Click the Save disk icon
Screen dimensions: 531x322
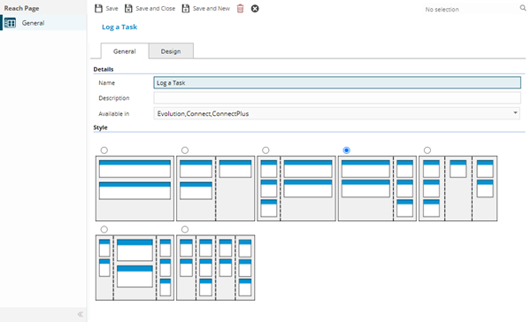coord(98,9)
